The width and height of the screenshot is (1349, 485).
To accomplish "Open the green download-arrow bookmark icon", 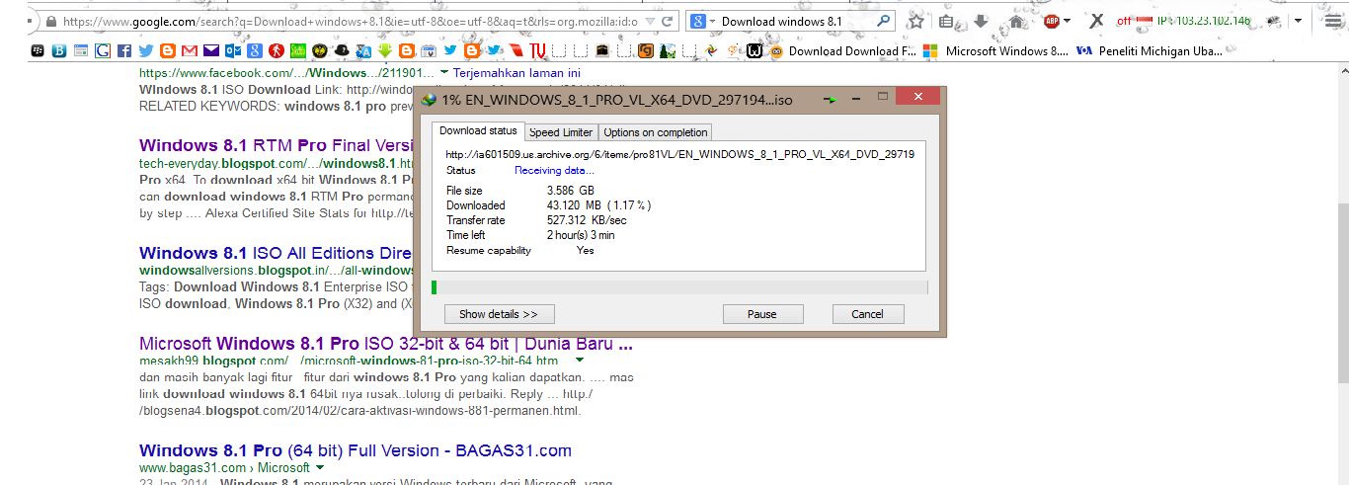I will [385, 50].
